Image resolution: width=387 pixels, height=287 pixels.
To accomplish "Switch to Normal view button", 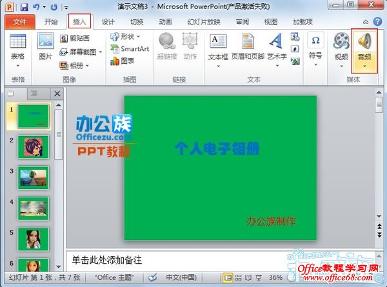I will coord(228,277).
